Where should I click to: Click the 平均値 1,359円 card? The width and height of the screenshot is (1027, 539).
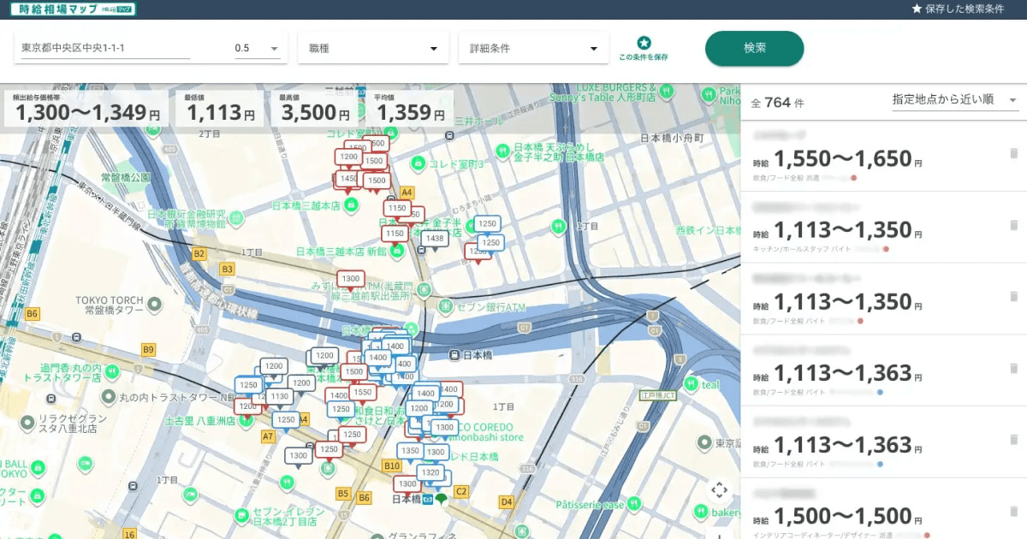(x=411, y=109)
